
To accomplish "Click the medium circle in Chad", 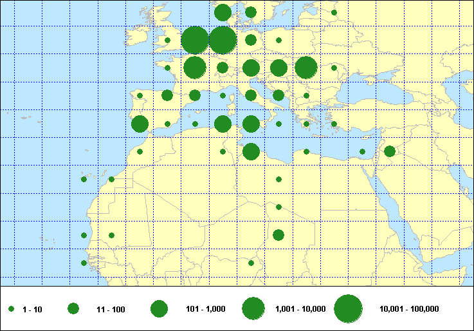I will (278, 234).
